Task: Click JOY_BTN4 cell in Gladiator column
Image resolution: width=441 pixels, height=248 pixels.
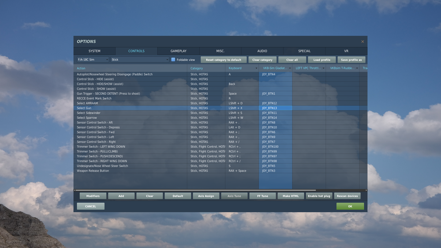Action: [x=275, y=74]
